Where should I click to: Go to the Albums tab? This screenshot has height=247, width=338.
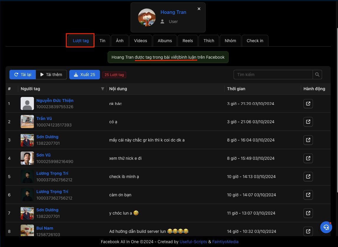(x=165, y=41)
